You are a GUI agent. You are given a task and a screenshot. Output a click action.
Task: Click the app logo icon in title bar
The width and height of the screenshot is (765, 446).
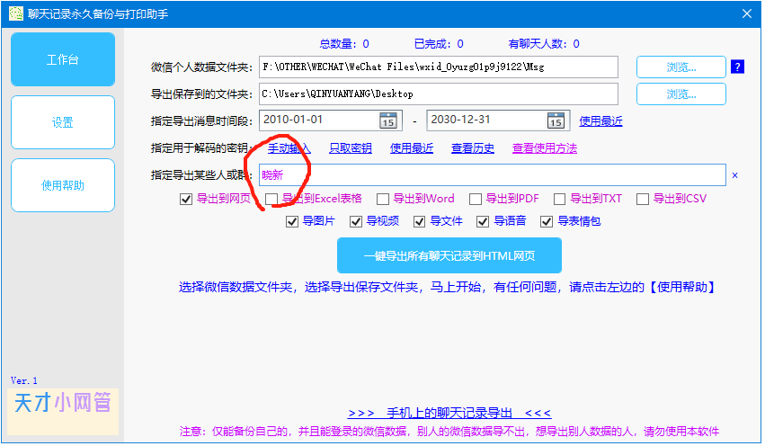click(x=15, y=13)
